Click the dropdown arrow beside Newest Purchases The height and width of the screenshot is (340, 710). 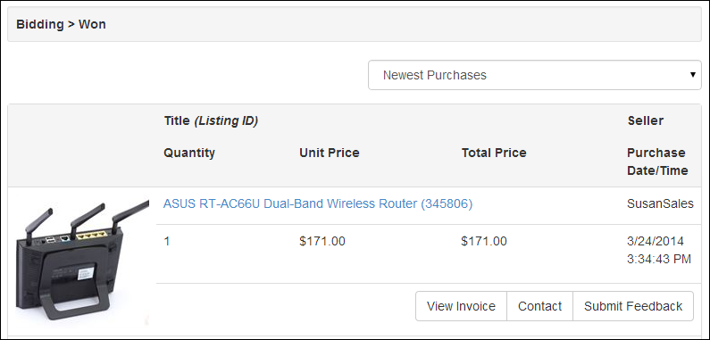(693, 75)
